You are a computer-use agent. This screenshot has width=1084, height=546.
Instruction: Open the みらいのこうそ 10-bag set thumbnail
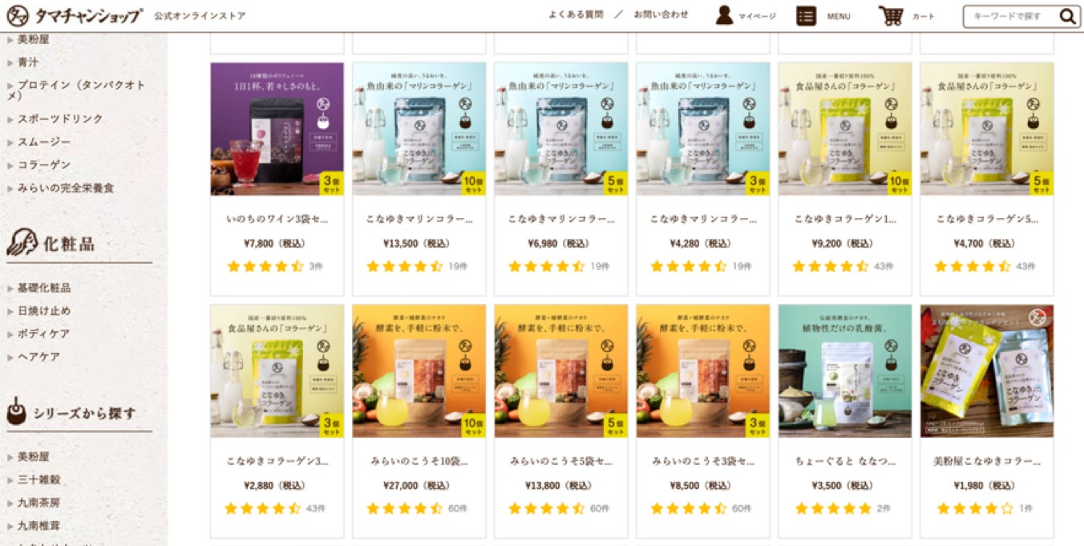(419, 370)
